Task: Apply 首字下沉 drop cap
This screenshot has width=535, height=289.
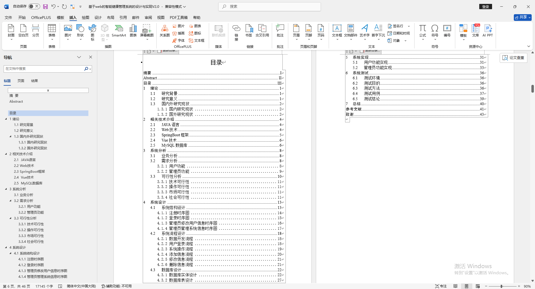Action: (x=378, y=31)
